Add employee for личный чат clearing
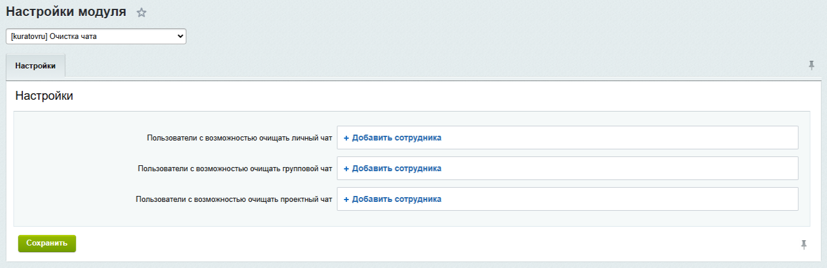Screen dimensions: 827x268 pyautogui.click(x=396, y=138)
